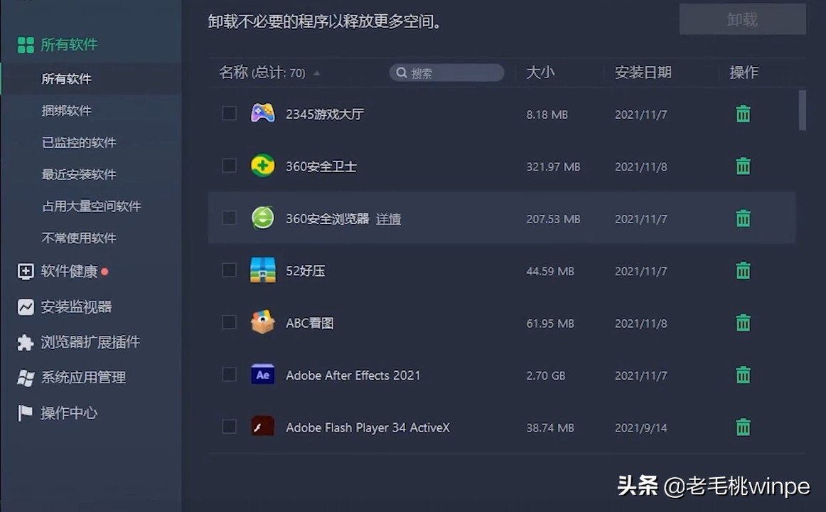Image resolution: width=826 pixels, height=512 pixels.
Task: Click the gray 卸载 button at top right
Action: (x=742, y=19)
